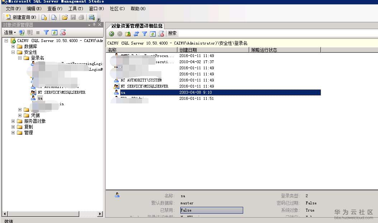
Task: Open the 工具 menu
Action: 76,9
